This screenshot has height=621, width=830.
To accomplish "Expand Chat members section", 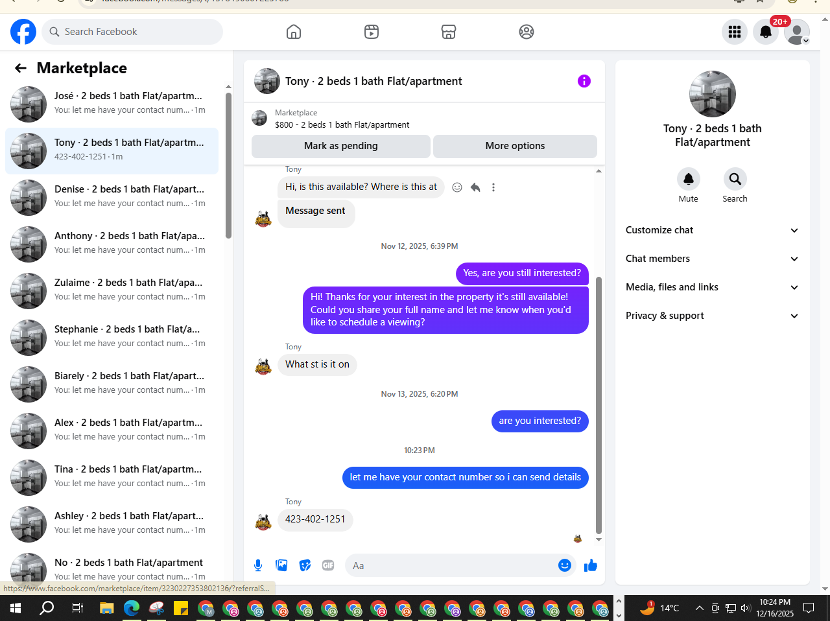I will [713, 259].
